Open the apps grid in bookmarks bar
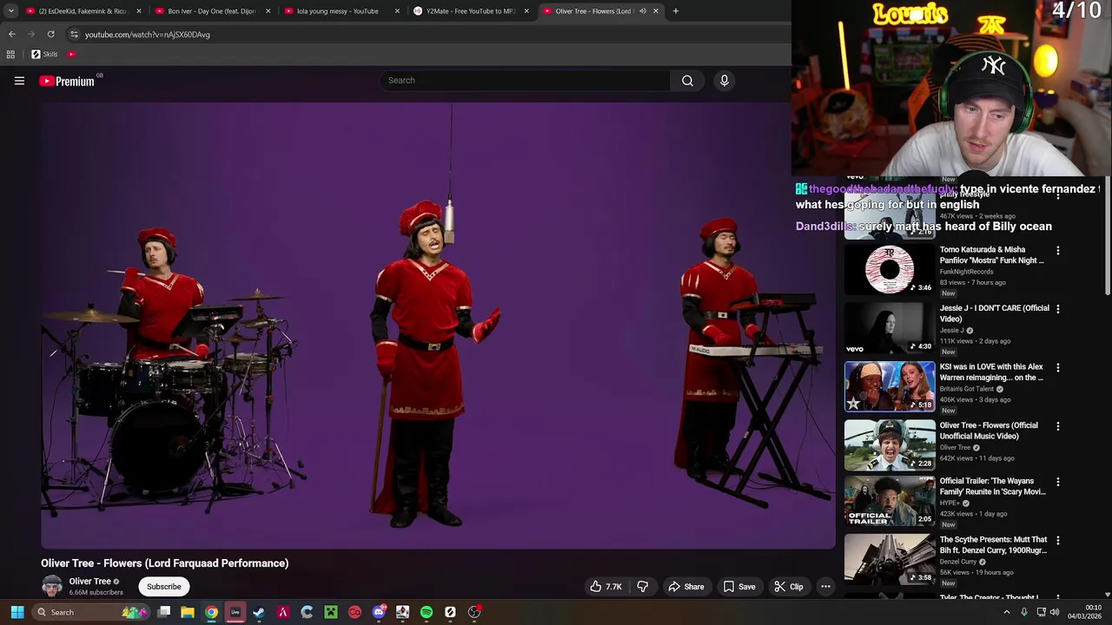This screenshot has width=1112, height=625. coord(10,54)
